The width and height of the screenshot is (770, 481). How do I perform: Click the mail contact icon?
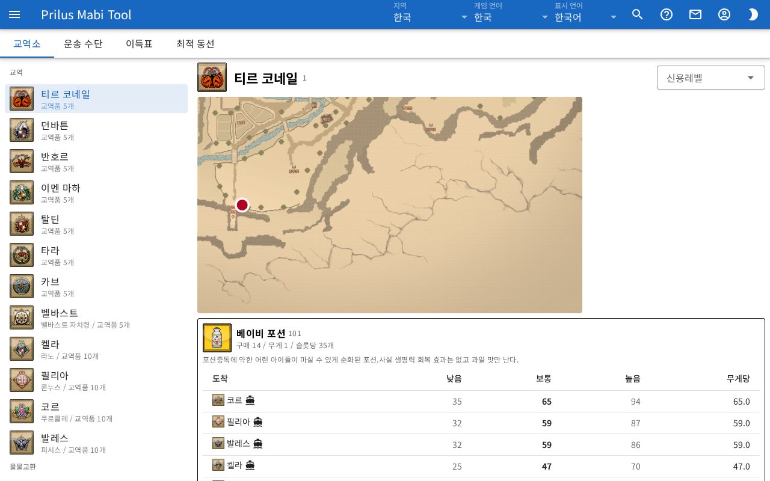[695, 14]
